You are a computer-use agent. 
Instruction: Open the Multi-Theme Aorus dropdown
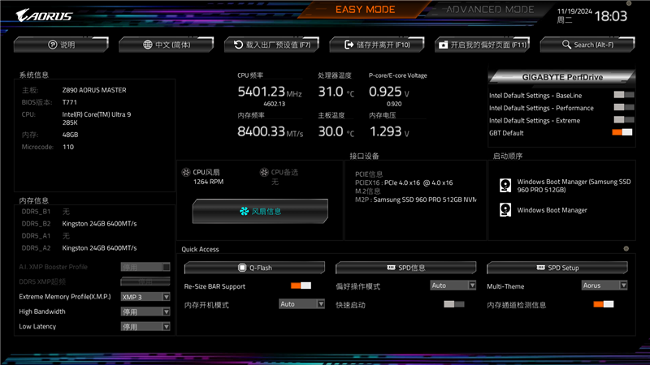point(604,286)
